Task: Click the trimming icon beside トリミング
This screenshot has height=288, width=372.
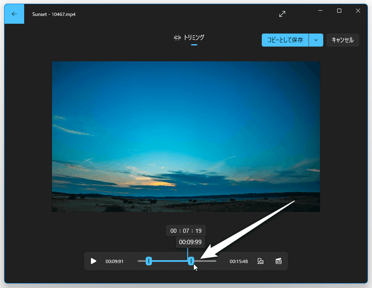Action: (177, 38)
